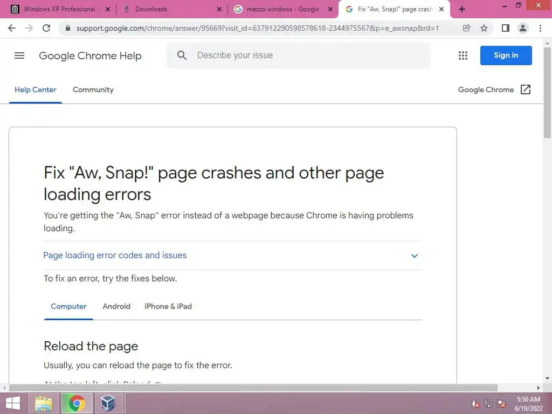Image resolution: width=552 pixels, height=414 pixels.
Task: Switch to the mezzo windows Google tab
Action: click(281, 10)
